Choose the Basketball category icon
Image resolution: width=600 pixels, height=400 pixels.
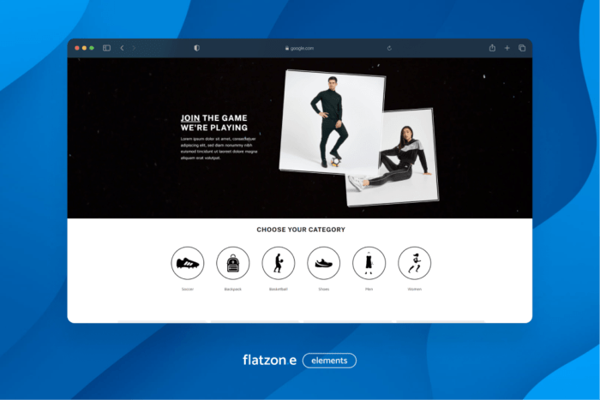pyautogui.click(x=278, y=263)
